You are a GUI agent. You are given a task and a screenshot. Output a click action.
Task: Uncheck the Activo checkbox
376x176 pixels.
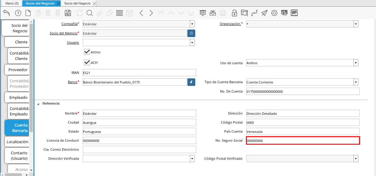point(87,52)
